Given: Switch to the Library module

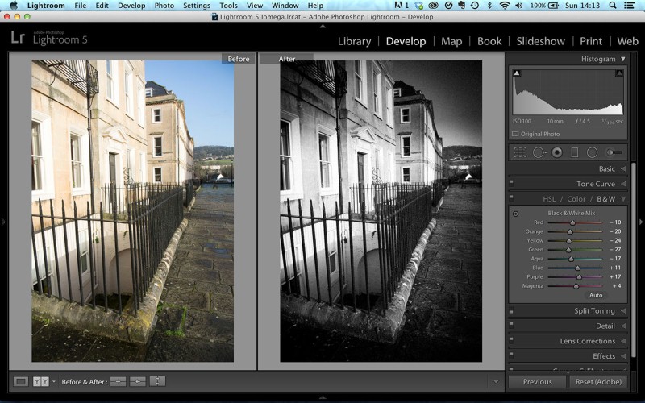Looking at the screenshot, I should (x=355, y=42).
